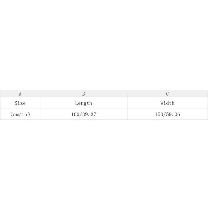Click divider between B and C headers
The image size is (208, 208).
127,94
